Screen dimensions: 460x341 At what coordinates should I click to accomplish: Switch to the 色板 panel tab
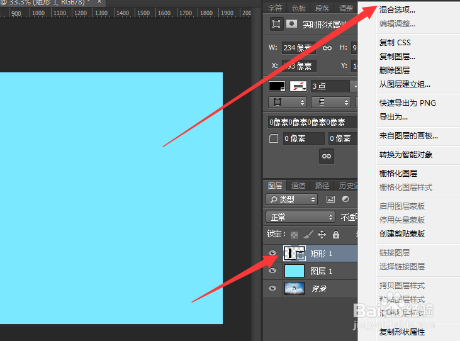coord(299,8)
